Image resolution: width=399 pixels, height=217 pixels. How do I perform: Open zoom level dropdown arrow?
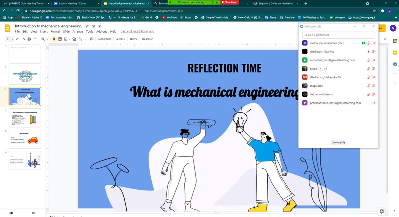coord(48,39)
